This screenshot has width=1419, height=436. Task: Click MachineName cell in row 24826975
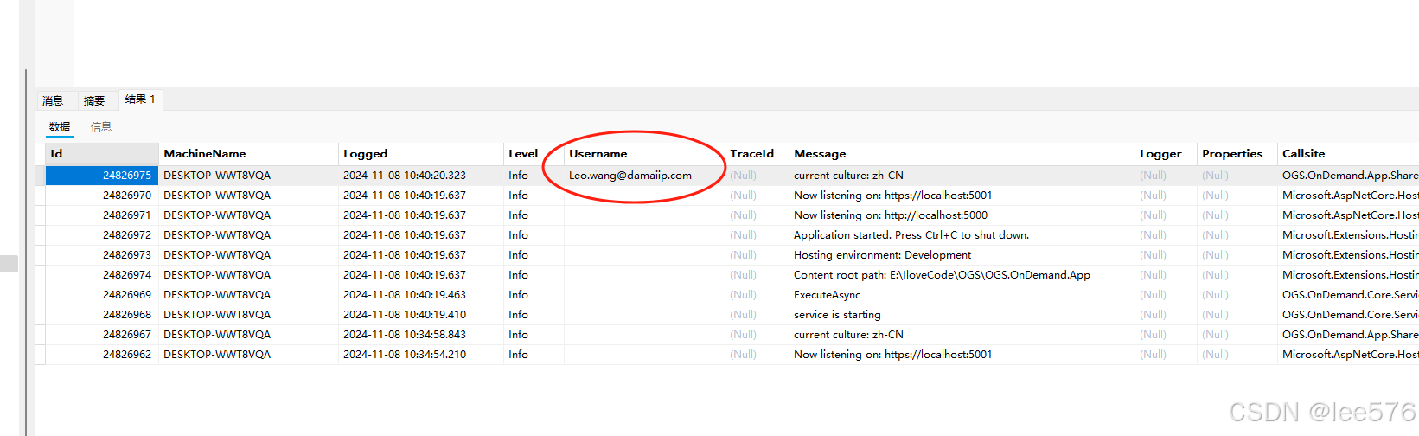(x=248, y=176)
